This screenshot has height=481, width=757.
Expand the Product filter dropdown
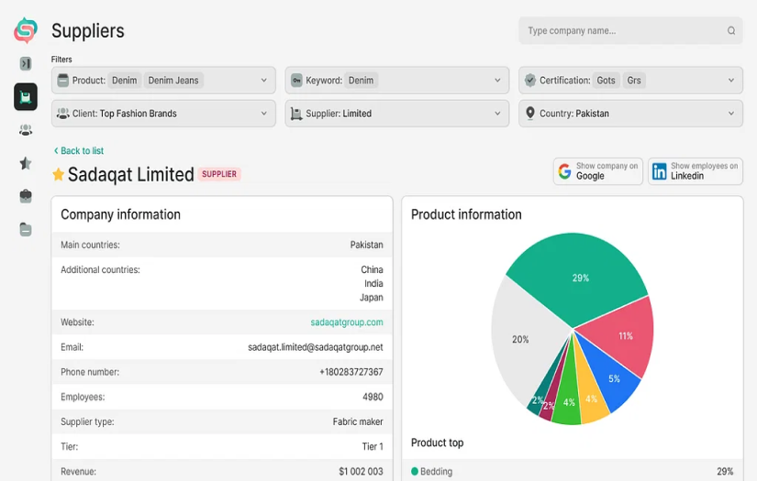click(x=264, y=81)
